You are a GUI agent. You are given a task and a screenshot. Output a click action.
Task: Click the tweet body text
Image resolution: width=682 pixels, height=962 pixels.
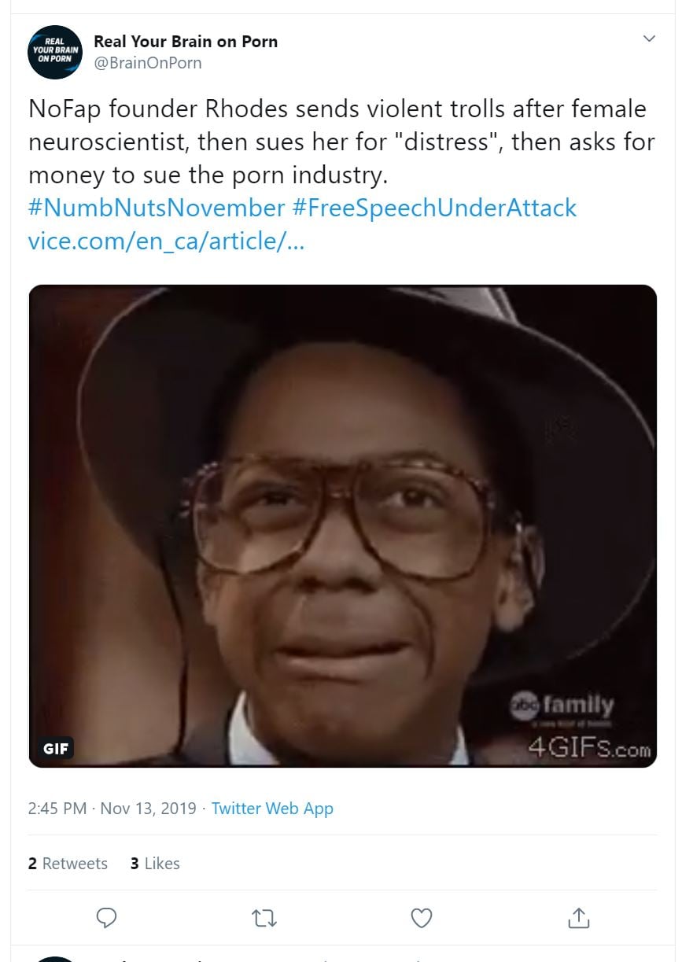pos(341,142)
